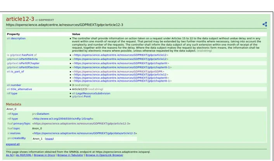This screenshot has height=161, width=274.
Task: Download the page As N3
Action: [x=10, y=155]
